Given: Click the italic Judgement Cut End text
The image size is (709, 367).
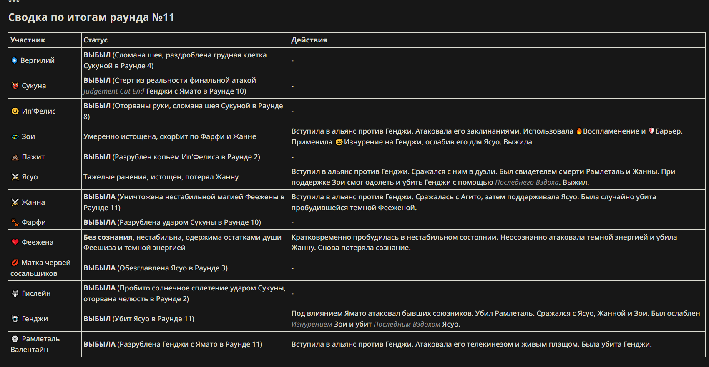Looking at the screenshot, I should point(114,91).
